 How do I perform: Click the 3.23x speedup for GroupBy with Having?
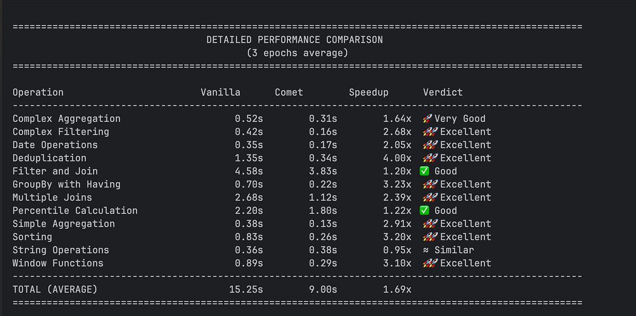[397, 184]
